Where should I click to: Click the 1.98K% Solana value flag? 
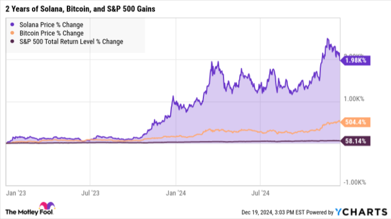coord(356,60)
